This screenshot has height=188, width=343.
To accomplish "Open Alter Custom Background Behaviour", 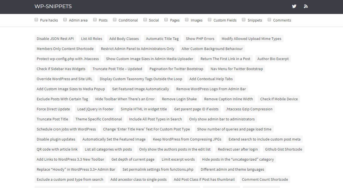I will [x=212, y=49].
